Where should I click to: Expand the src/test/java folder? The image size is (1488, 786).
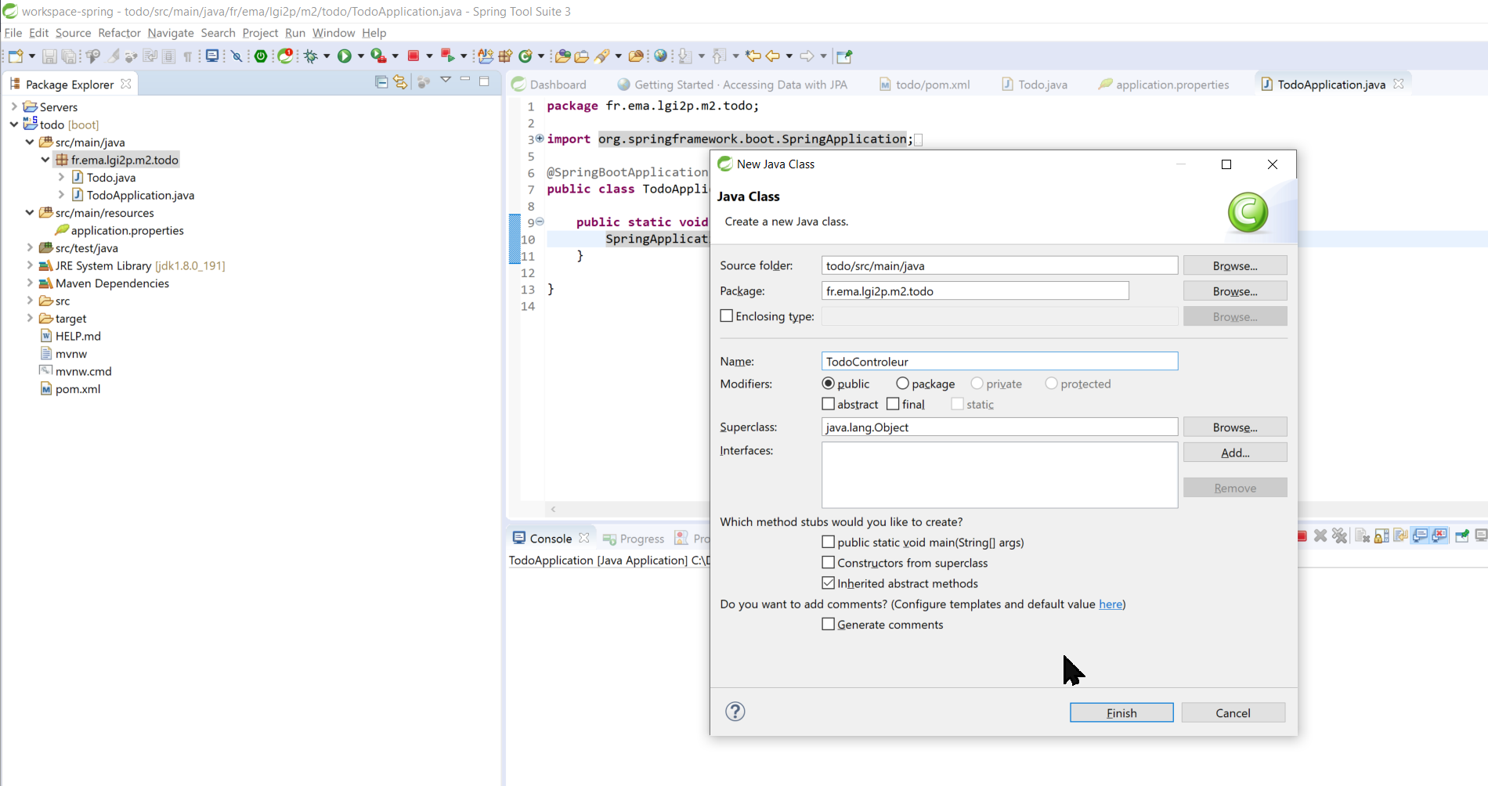point(30,247)
